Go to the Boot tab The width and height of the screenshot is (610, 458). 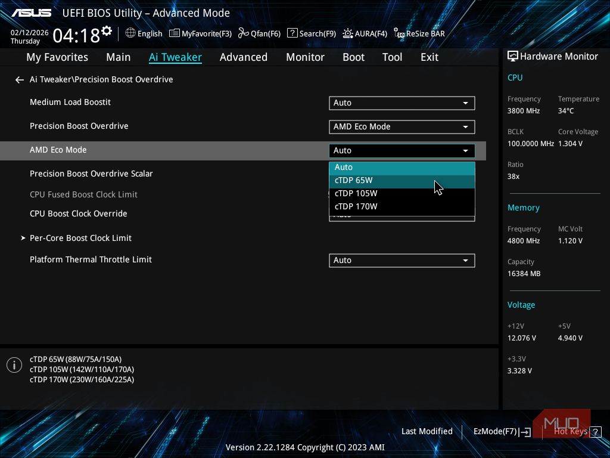point(354,57)
